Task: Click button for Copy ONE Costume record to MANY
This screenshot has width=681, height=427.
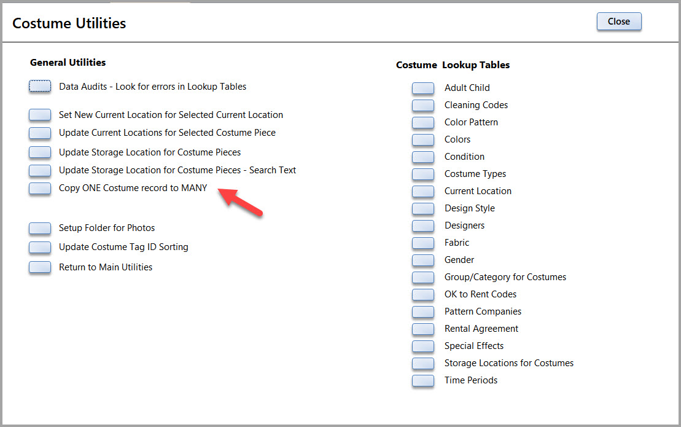Action: [x=40, y=189]
